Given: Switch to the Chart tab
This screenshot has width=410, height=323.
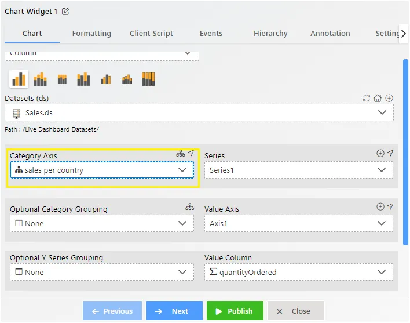Looking at the screenshot, I should click(x=32, y=34).
